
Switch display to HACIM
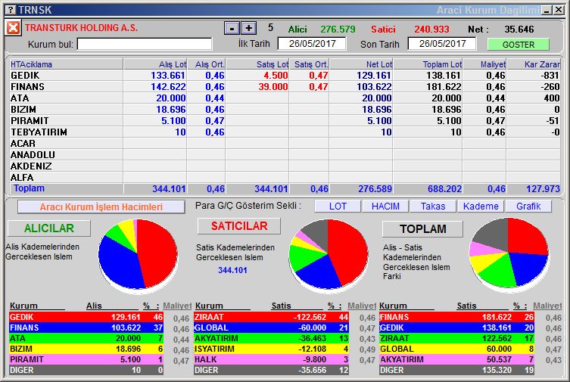click(385, 207)
